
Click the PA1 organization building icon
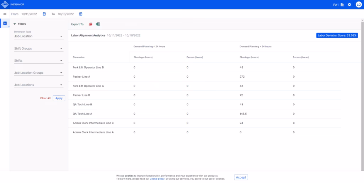342,5
